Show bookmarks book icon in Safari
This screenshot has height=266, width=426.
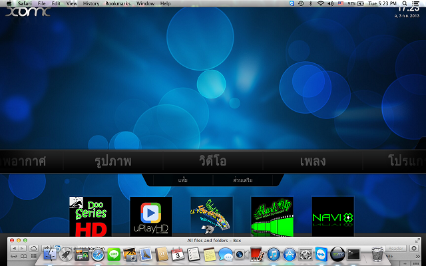tap(24, 256)
